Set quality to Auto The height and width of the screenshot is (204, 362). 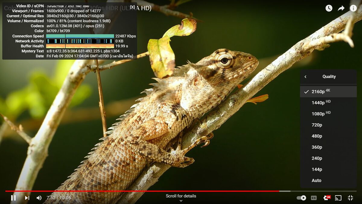click(328, 180)
